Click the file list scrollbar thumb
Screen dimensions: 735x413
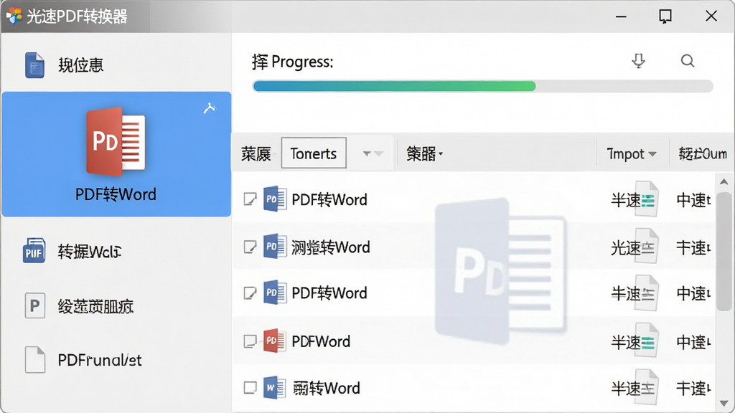click(x=724, y=251)
